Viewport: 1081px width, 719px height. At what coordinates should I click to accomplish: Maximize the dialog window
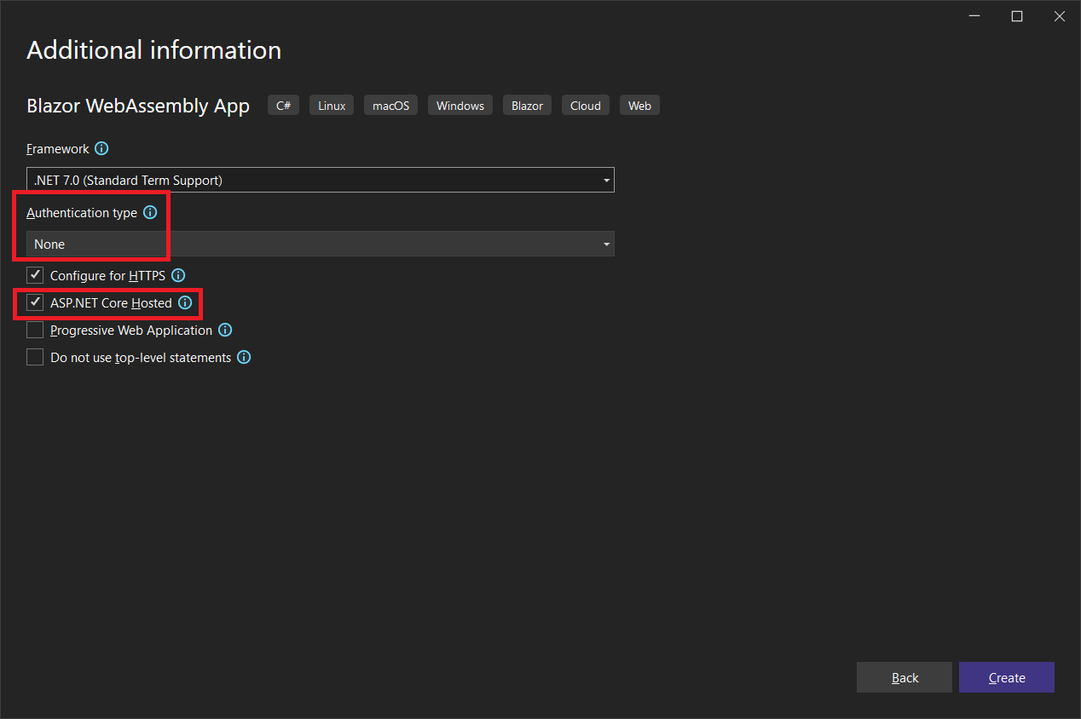point(1017,16)
